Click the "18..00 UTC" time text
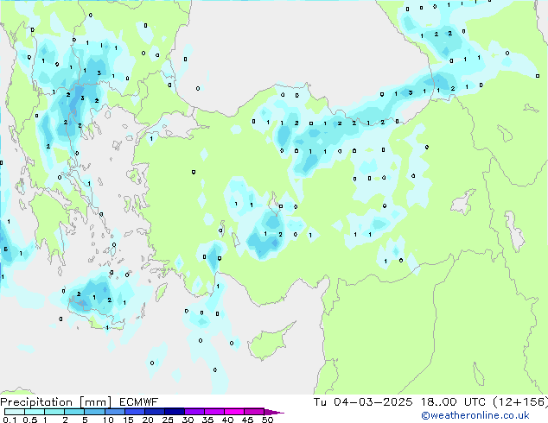Viewport: 548px width, 423px height. tap(453, 402)
